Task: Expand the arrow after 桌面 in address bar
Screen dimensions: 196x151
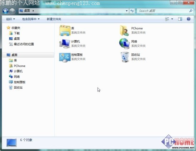Action: point(33,11)
